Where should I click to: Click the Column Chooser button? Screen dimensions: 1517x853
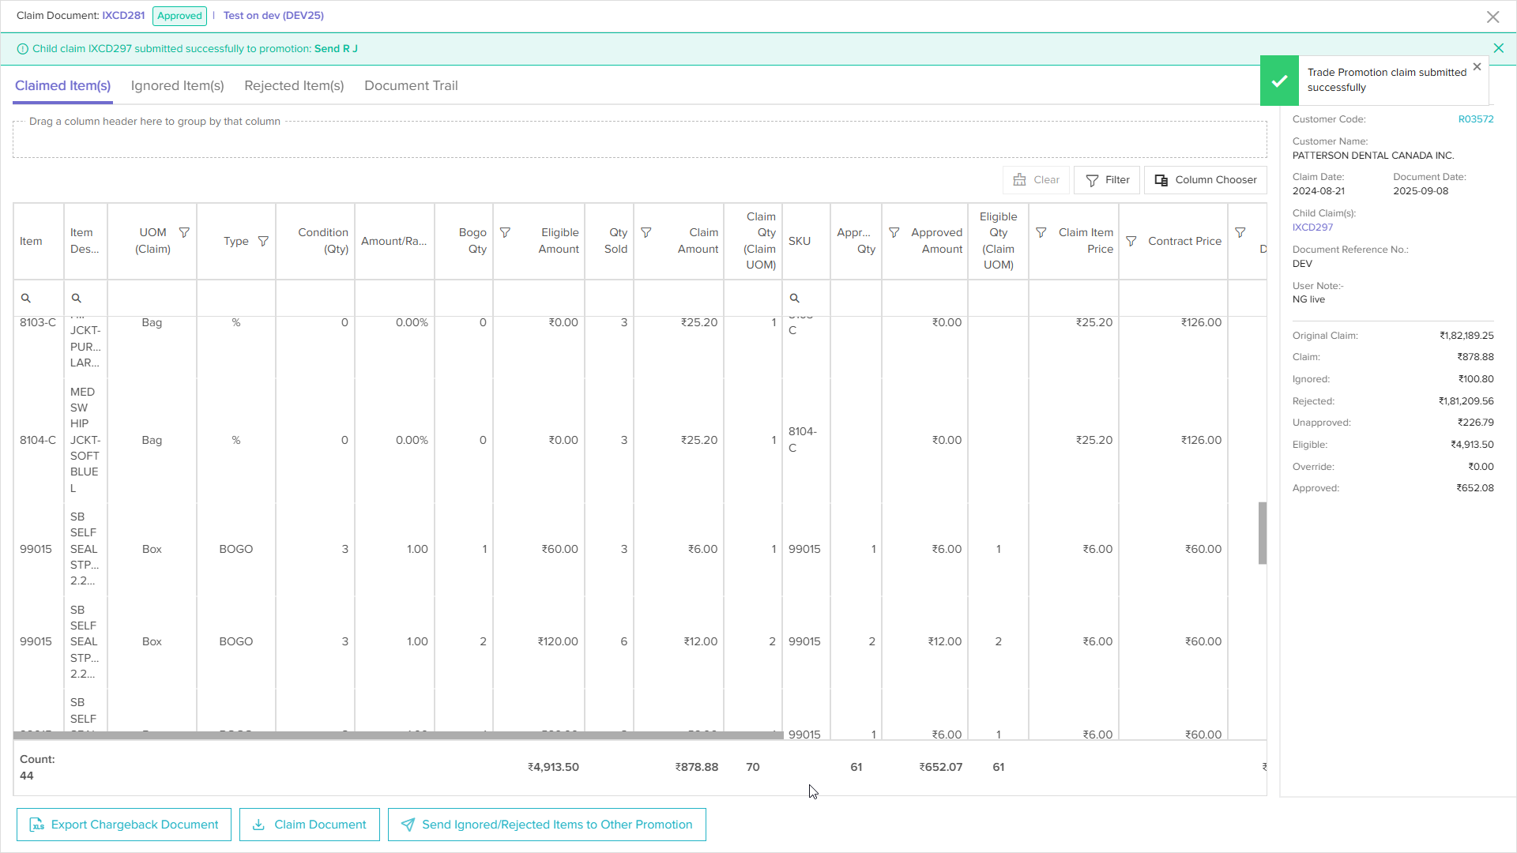point(1205,180)
